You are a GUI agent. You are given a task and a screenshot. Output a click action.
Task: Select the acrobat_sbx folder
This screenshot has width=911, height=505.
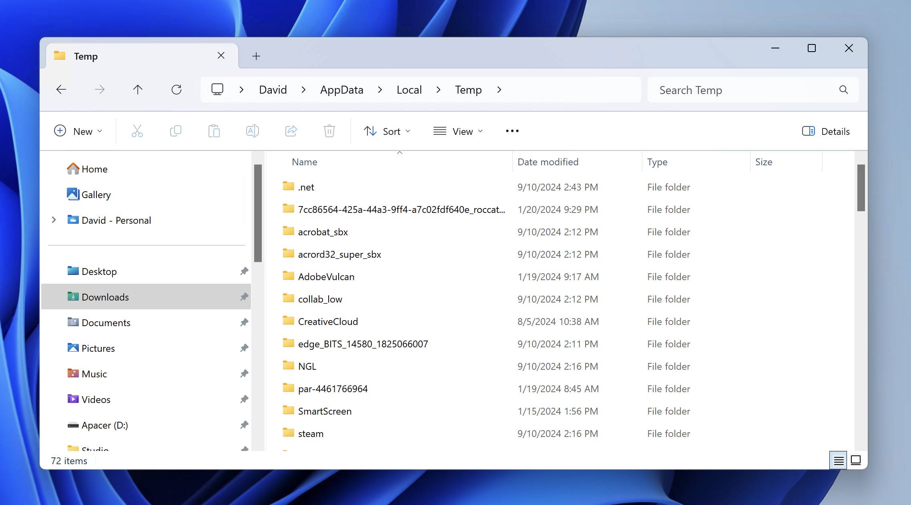[323, 232]
